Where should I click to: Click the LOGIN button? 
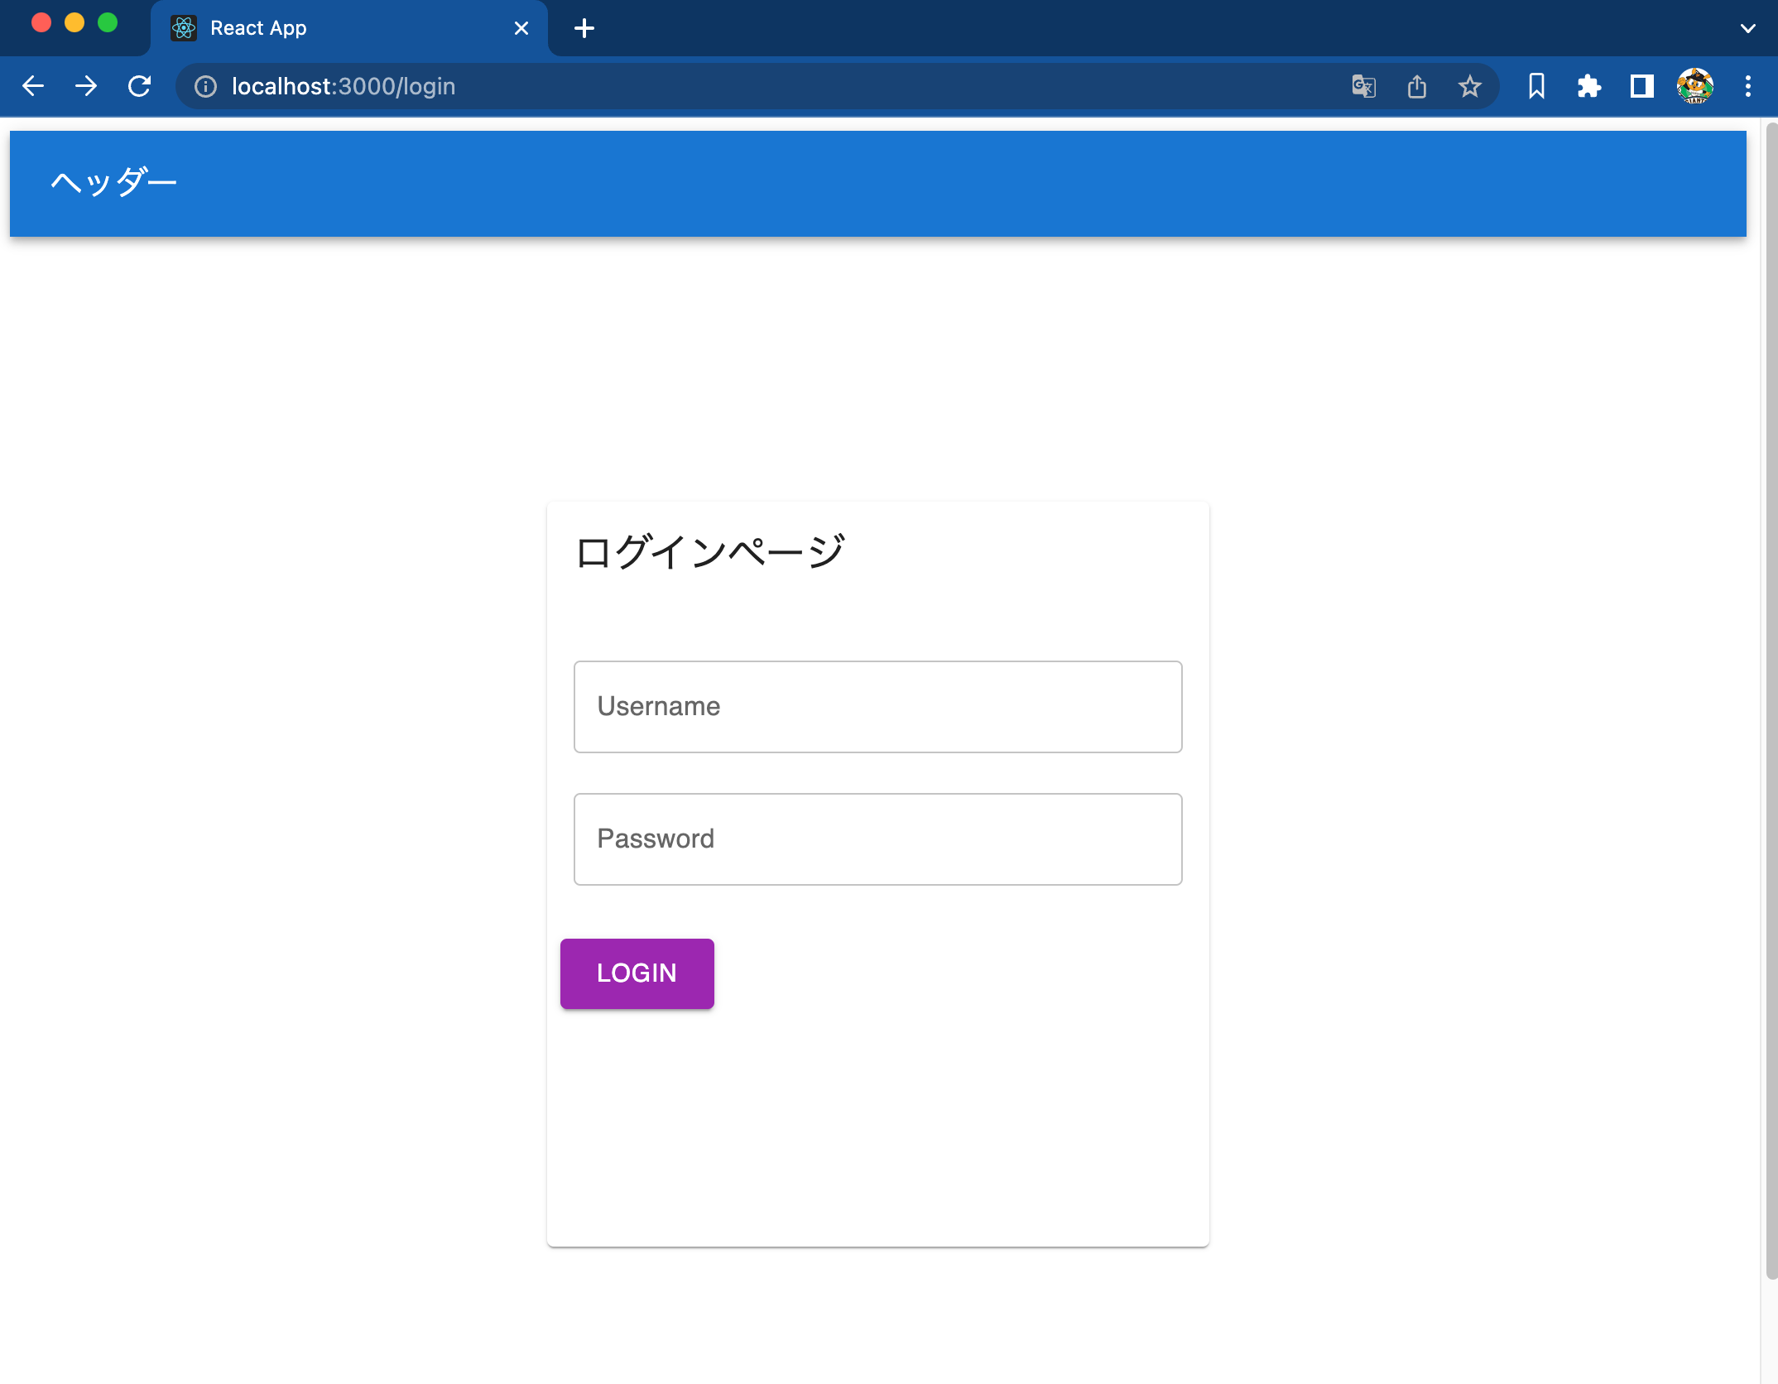[637, 973]
